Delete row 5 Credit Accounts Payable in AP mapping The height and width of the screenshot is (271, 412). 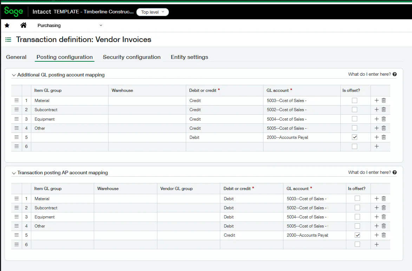(384, 235)
